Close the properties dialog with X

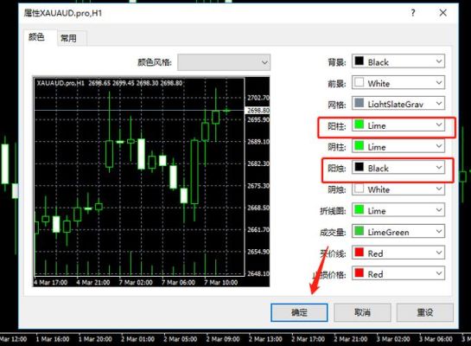[442, 13]
